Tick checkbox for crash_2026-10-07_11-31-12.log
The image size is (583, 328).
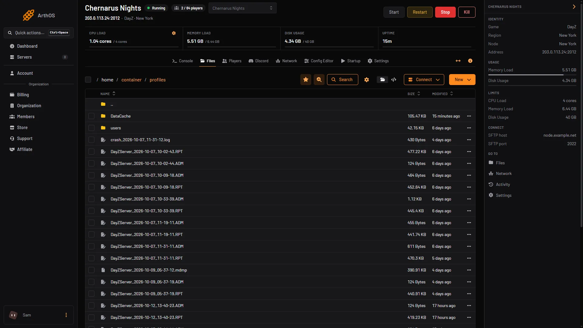pyautogui.click(x=91, y=140)
